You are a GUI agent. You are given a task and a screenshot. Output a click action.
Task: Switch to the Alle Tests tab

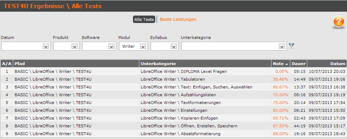[x=144, y=19]
